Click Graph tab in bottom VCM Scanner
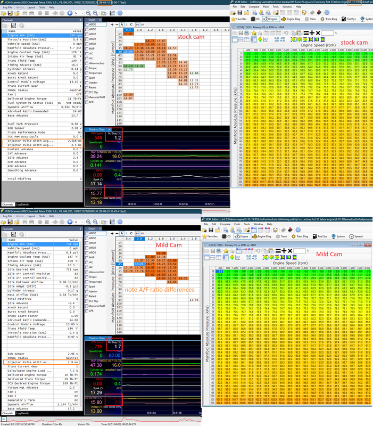The width and height of the screenshot is (373, 426). 92,228
